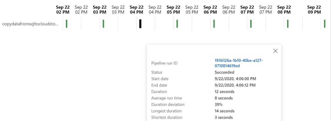Choose the green run bar at 8 PM

pos(288,24)
